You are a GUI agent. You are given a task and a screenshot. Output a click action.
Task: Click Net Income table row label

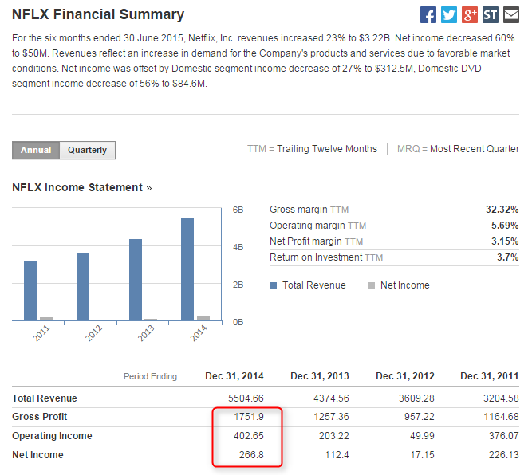37,455
